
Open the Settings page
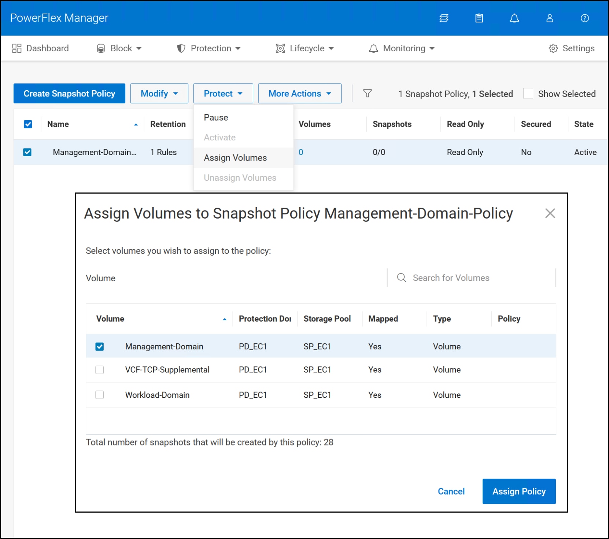(x=571, y=48)
